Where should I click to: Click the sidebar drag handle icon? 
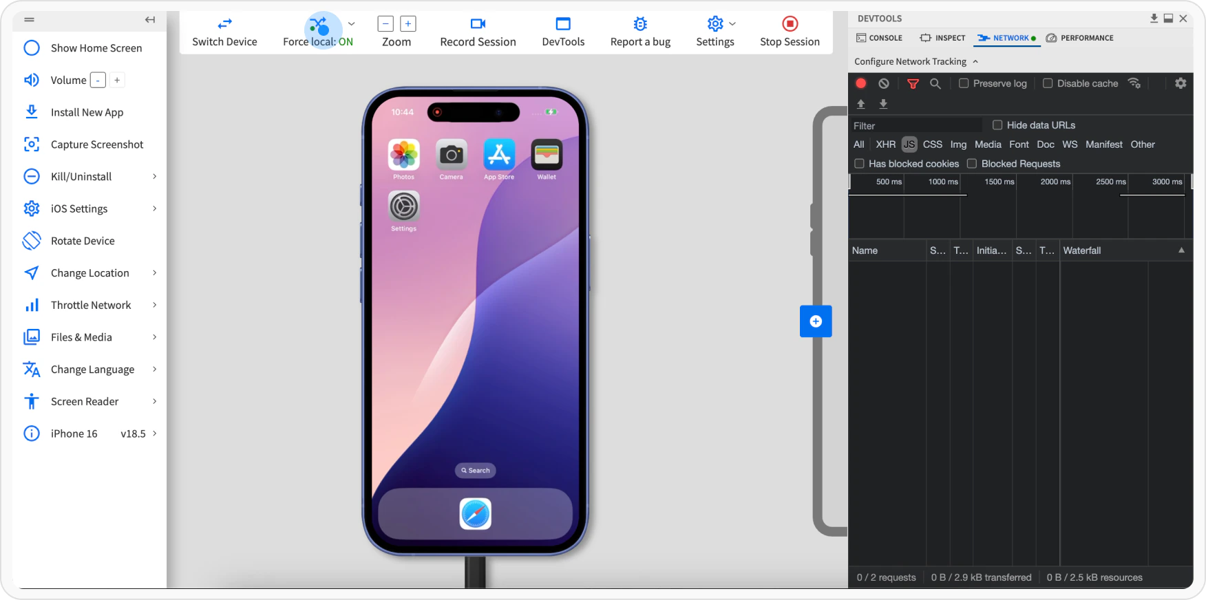pyautogui.click(x=29, y=20)
